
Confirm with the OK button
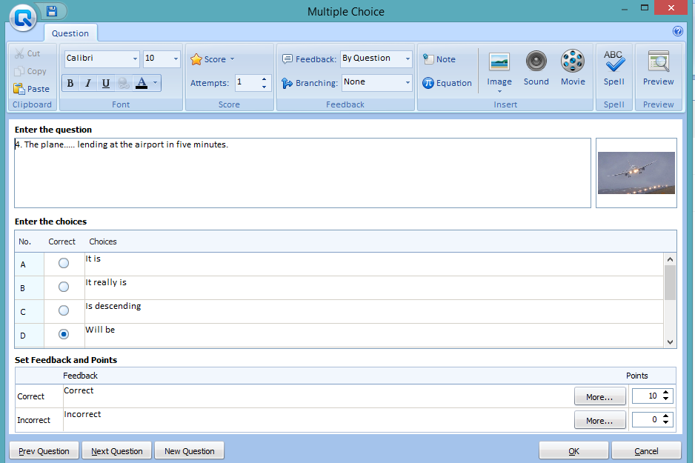coord(573,451)
